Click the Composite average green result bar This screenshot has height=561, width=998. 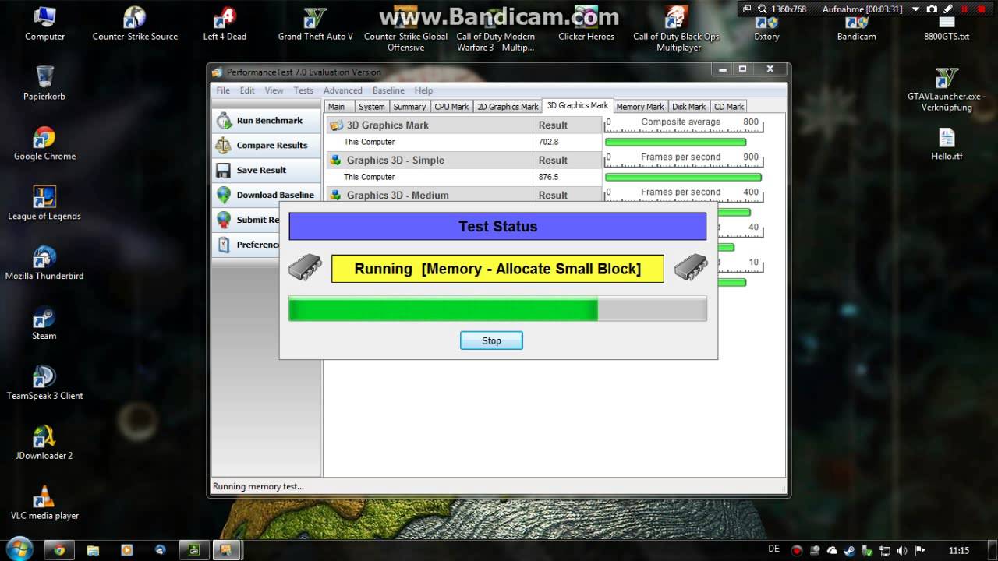[x=675, y=143]
